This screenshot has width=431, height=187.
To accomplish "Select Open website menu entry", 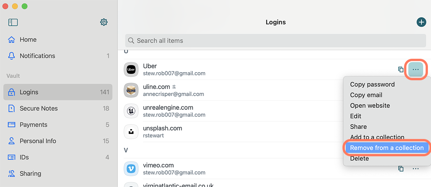I will tap(370, 105).
